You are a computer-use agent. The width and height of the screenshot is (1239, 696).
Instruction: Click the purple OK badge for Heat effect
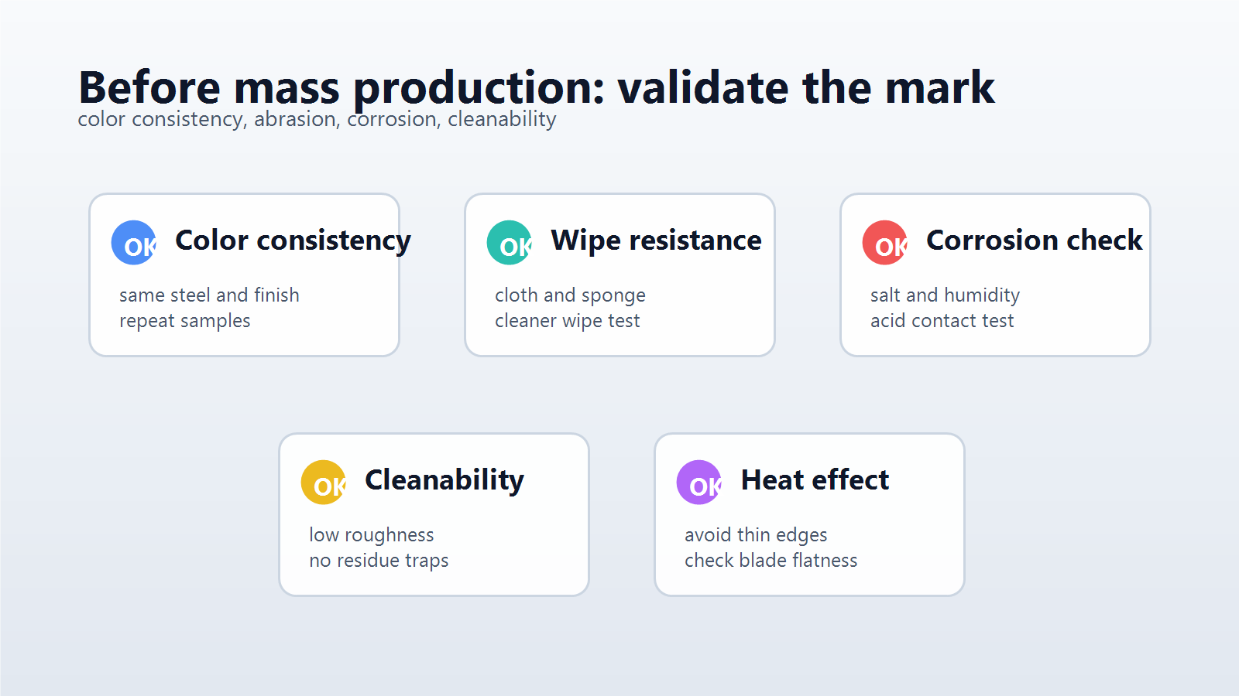(699, 483)
